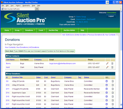123x109 pixels.
Task: Delete the Bunny contact using the trash icon
Action: [112, 63]
